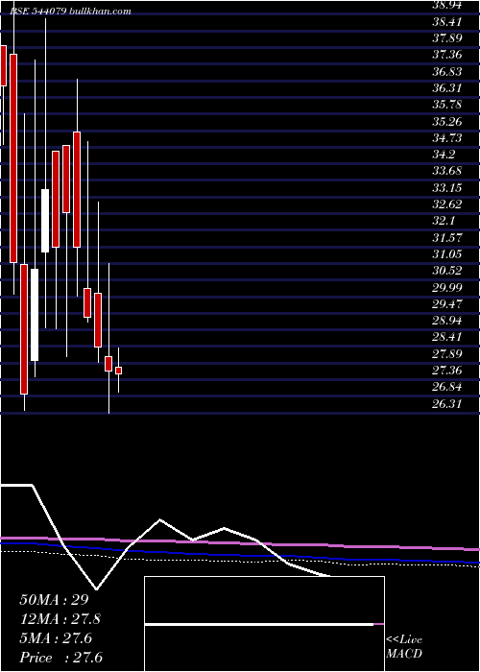
Task: Click the 26.84 price axis label
Action: pos(446,387)
